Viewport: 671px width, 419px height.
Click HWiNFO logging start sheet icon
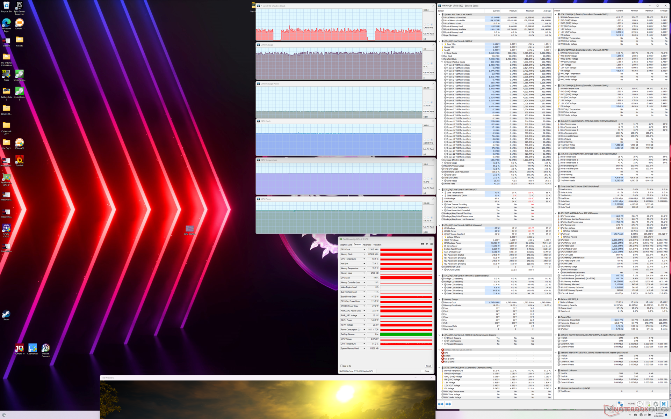[x=648, y=404]
